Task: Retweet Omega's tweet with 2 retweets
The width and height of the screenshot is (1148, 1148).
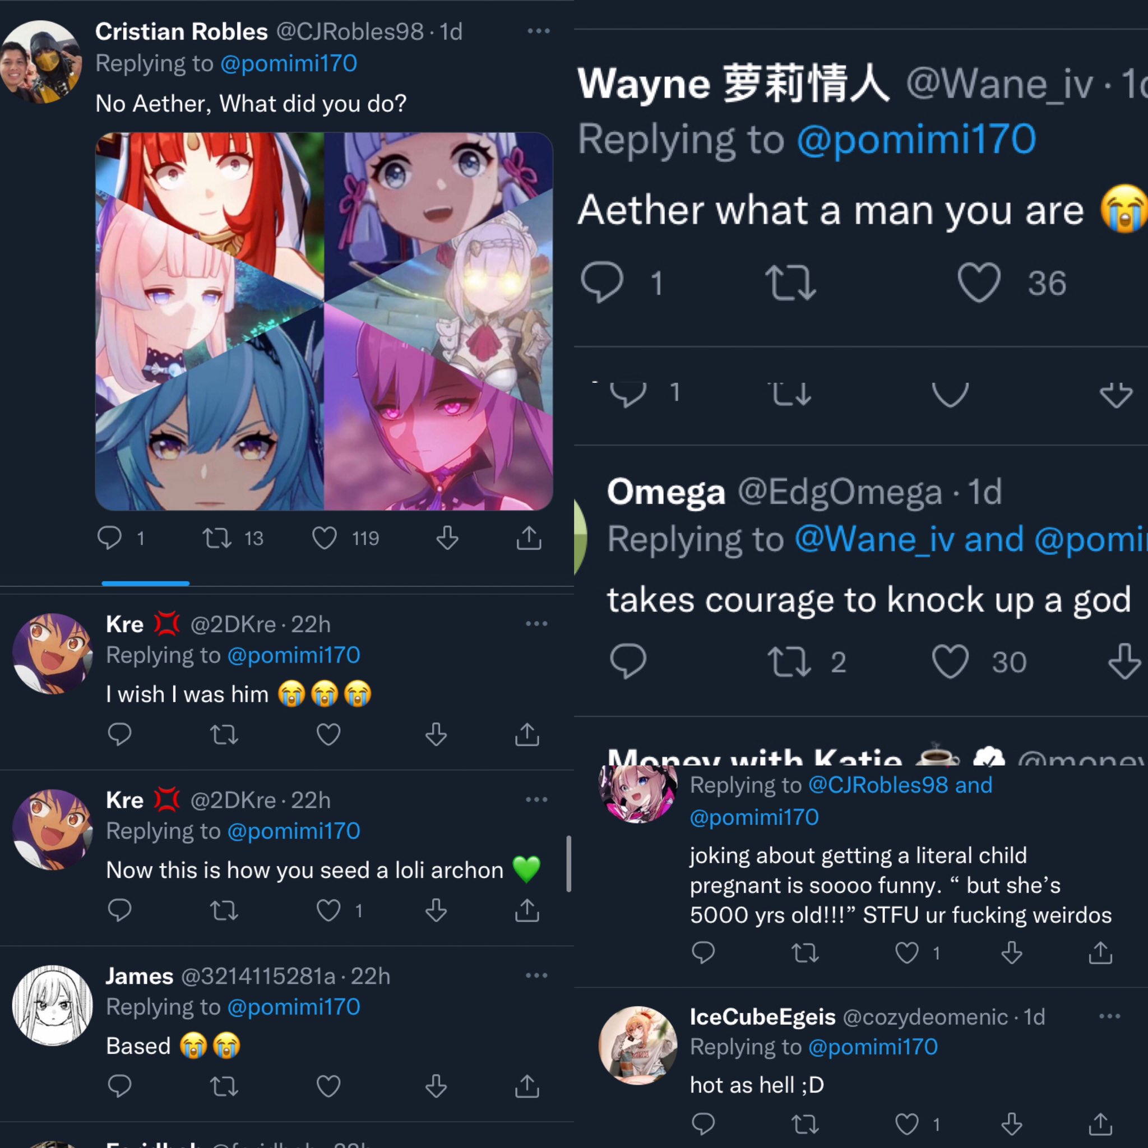Action: (789, 662)
